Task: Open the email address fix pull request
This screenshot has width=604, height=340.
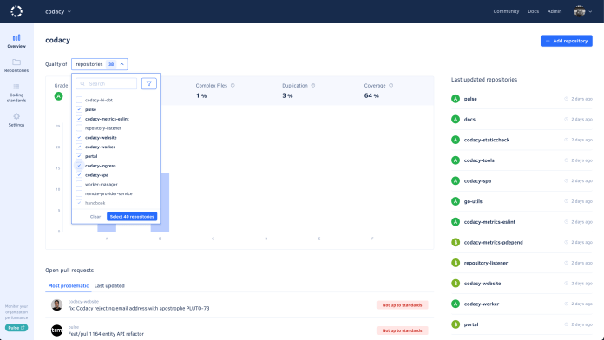Action: click(139, 308)
